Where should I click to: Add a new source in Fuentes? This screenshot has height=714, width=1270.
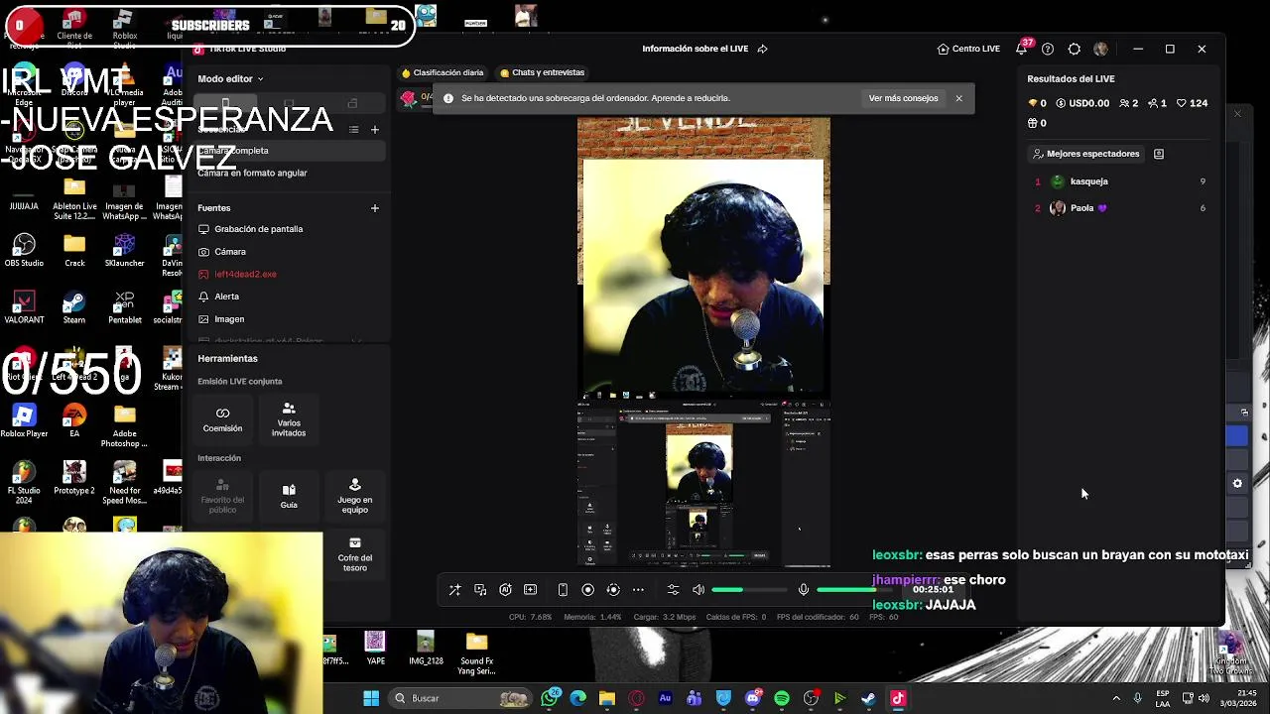pos(374,208)
